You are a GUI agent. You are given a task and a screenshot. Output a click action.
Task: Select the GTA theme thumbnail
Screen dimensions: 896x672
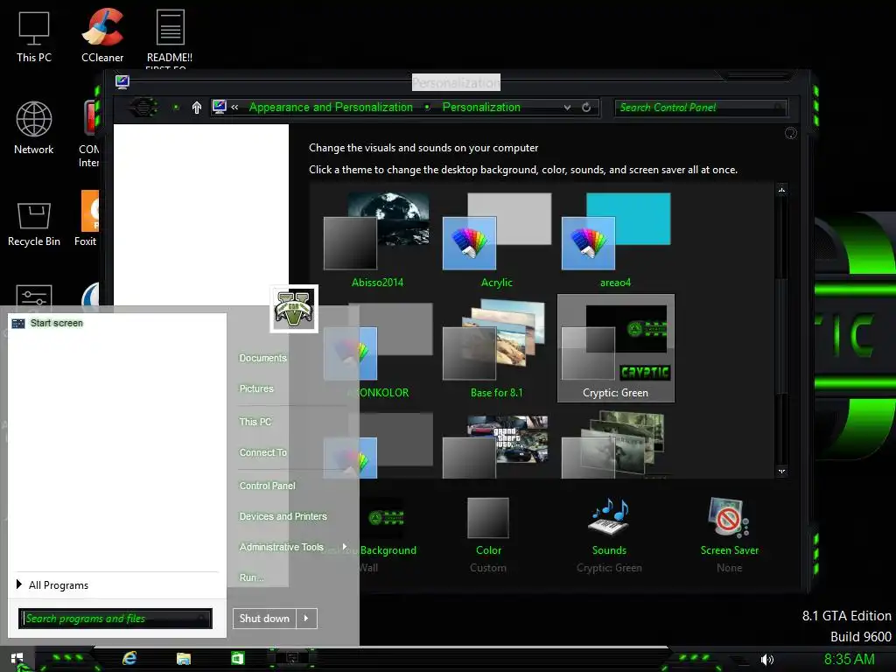click(497, 445)
